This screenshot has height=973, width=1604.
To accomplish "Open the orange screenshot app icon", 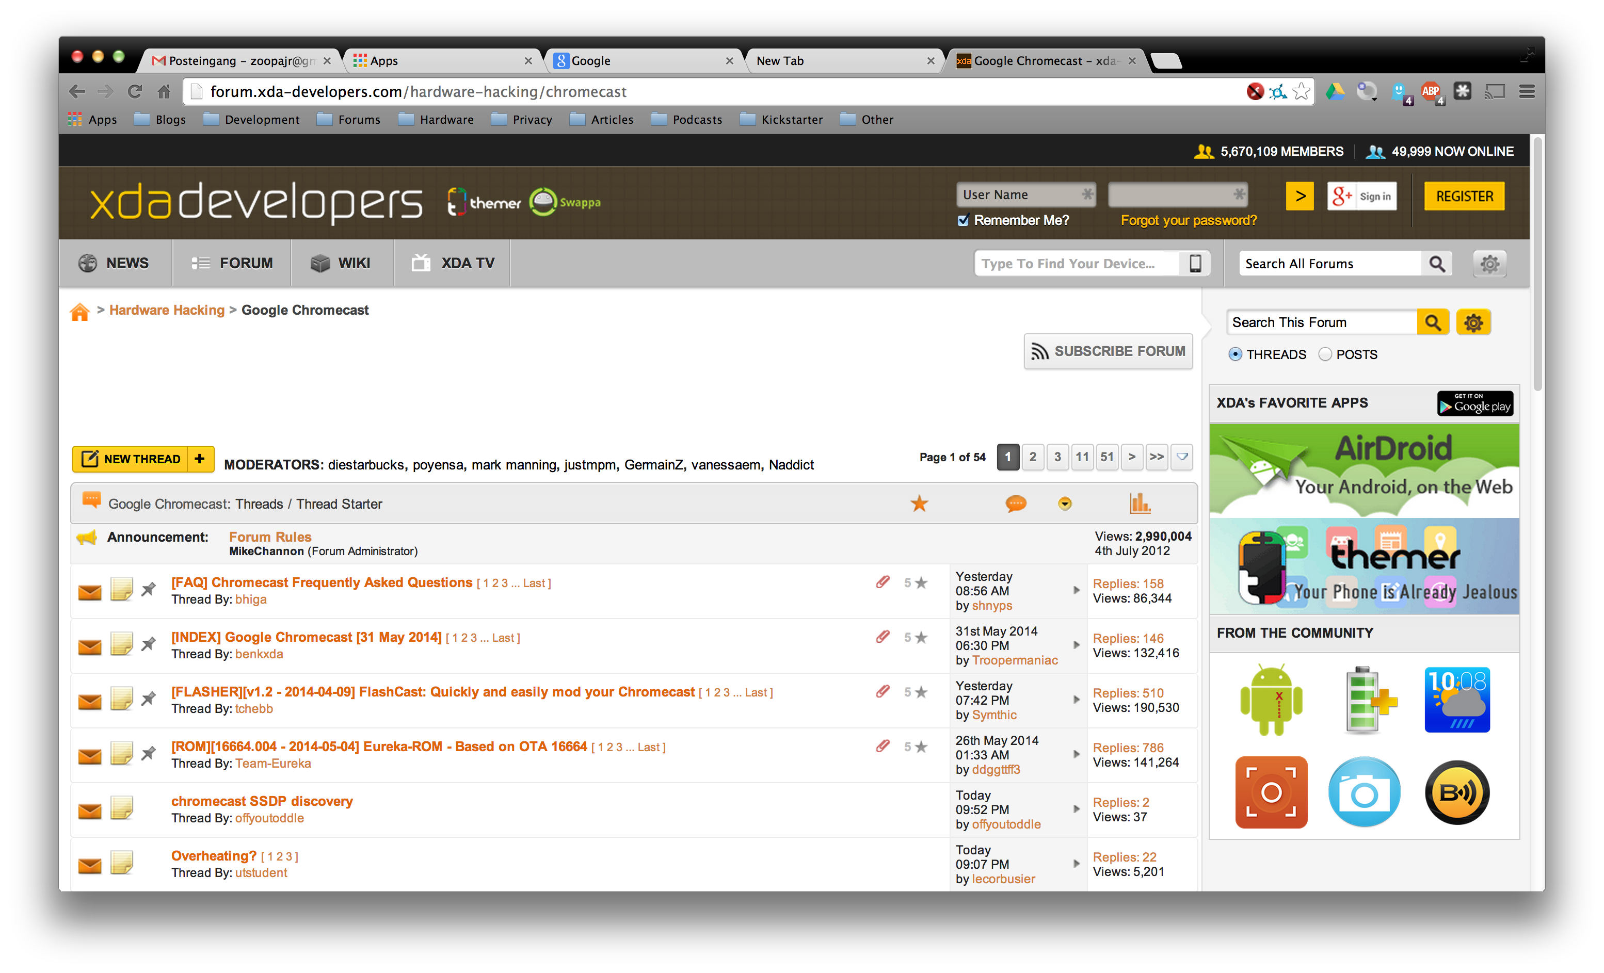I will point(1271,792).
